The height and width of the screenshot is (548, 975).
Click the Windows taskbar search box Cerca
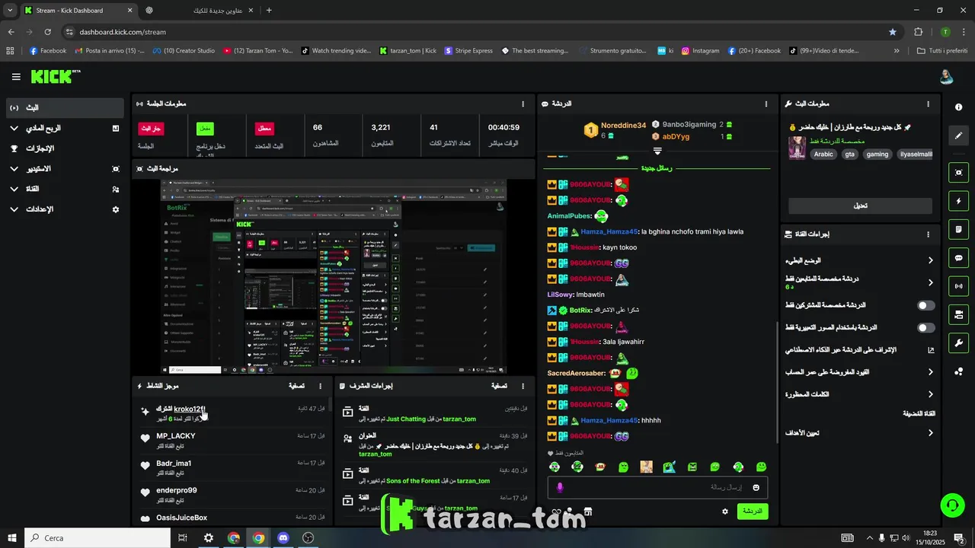[97, 537]
